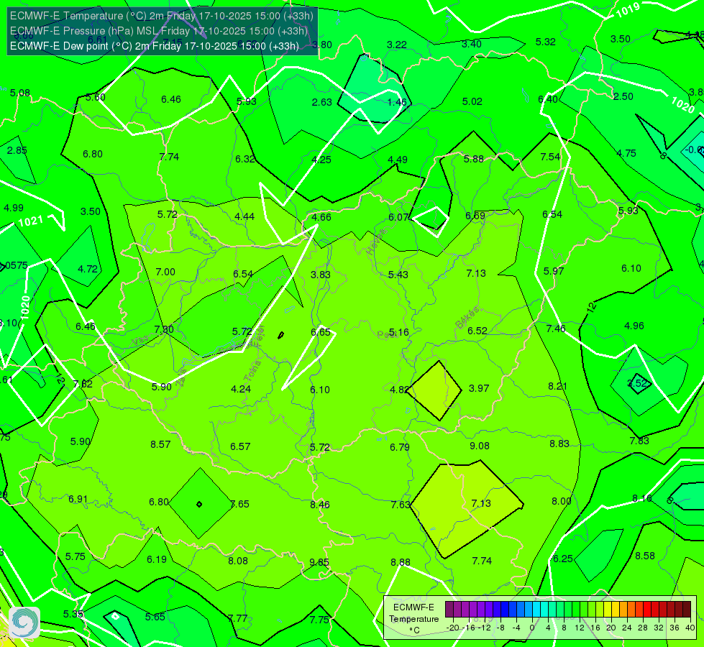Click the dew point value 7.30
This screenshot has height=647, width=704.
point(164,329)
